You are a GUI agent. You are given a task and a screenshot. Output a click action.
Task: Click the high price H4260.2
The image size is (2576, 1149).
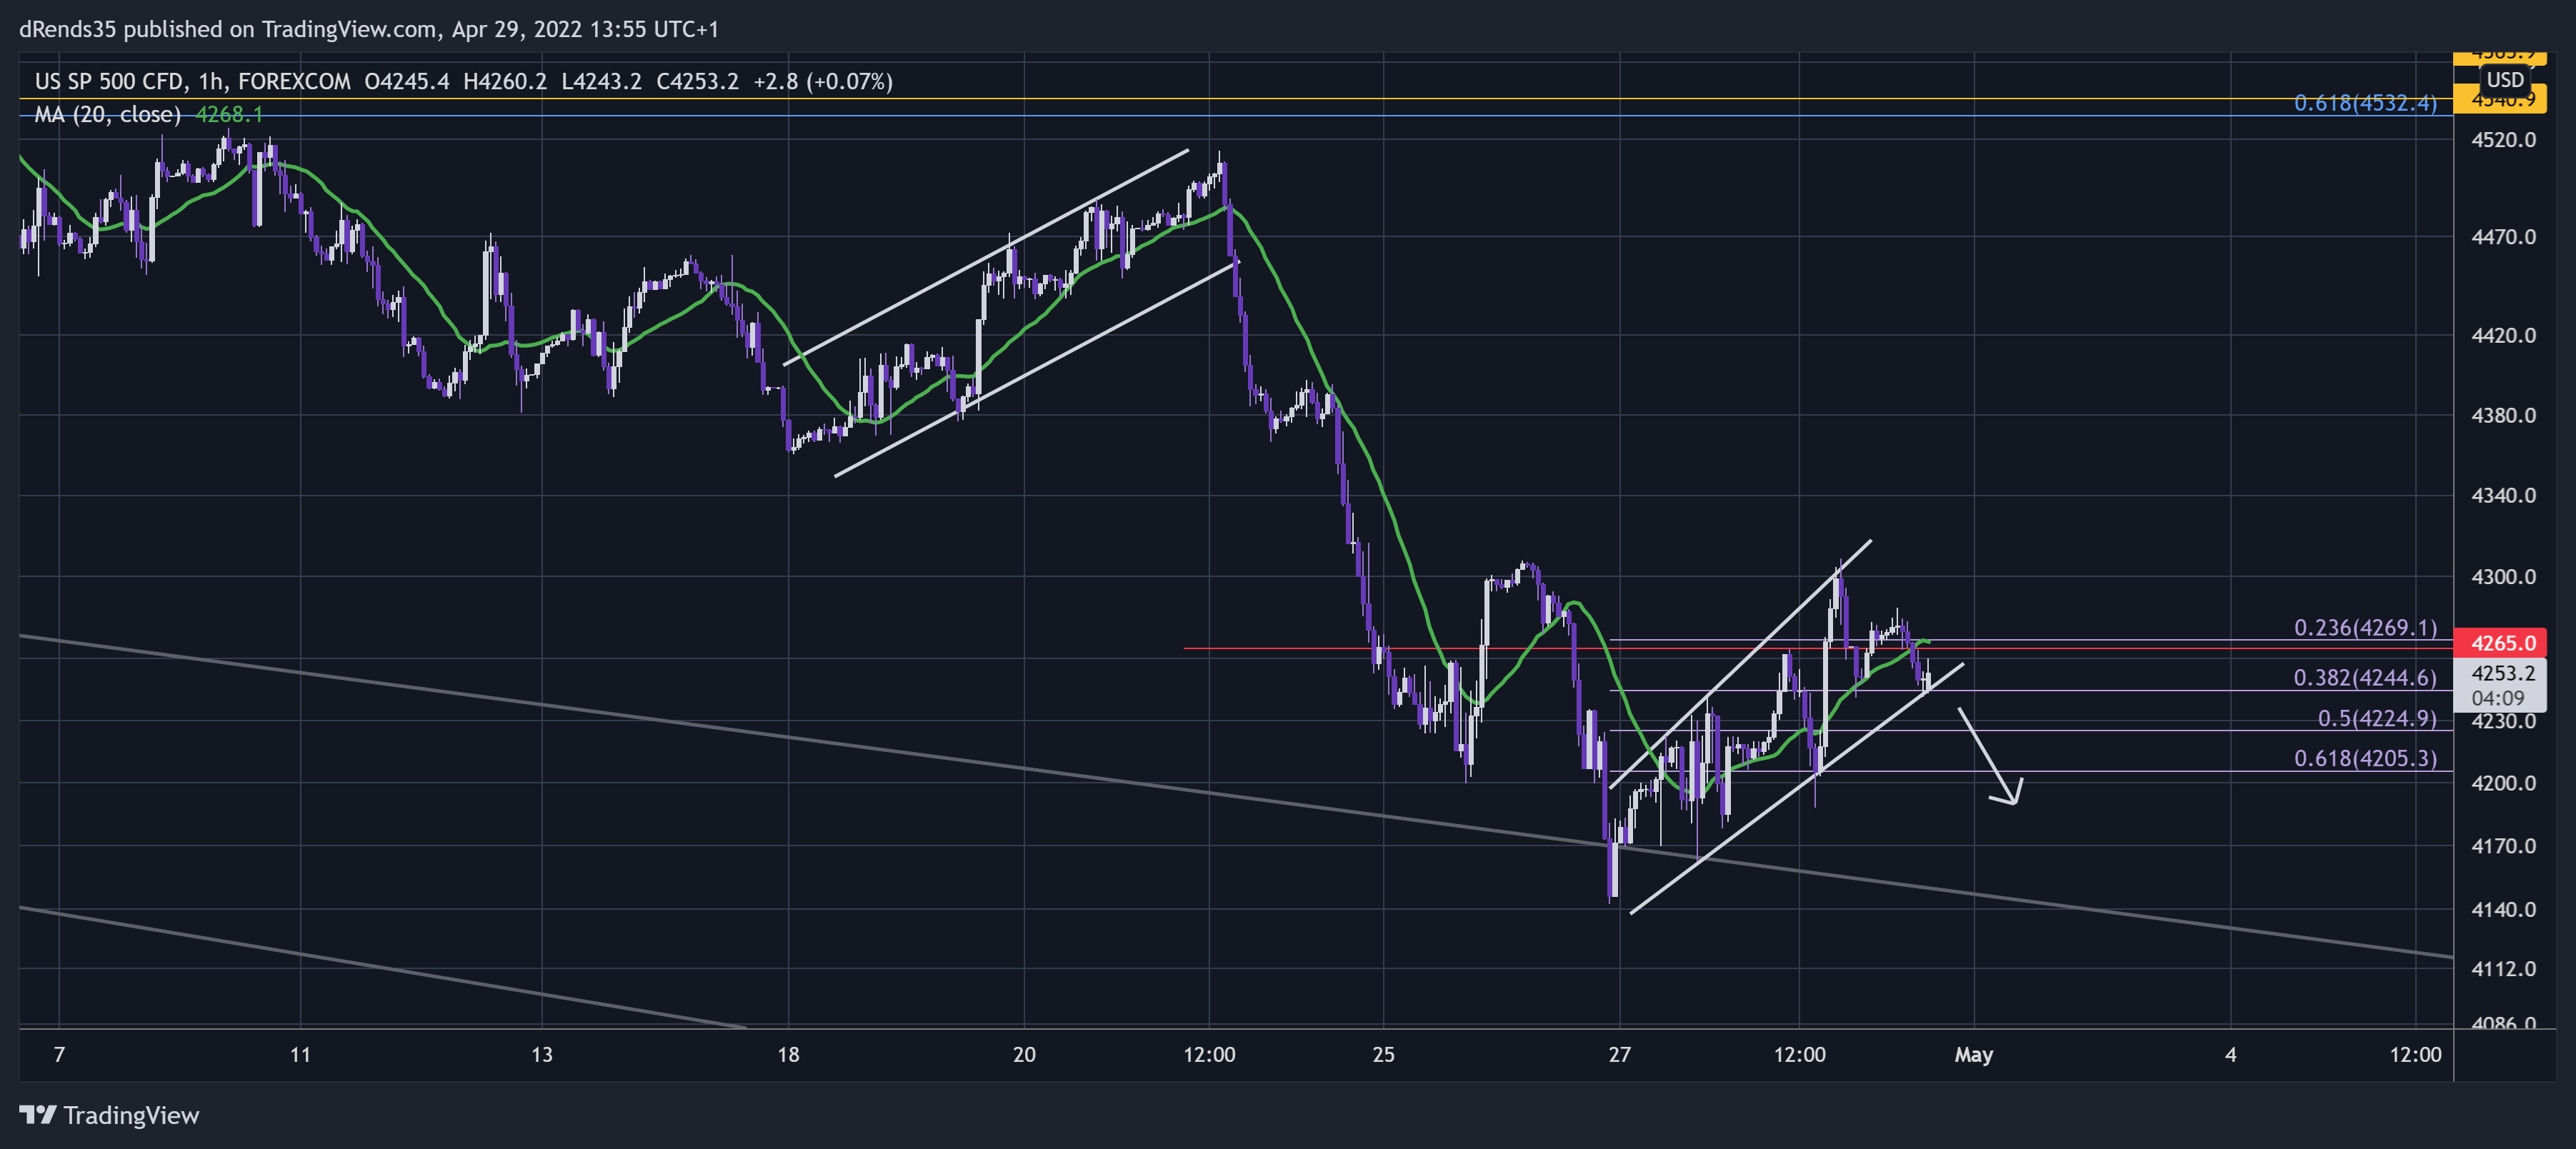(x=505, y=81)
